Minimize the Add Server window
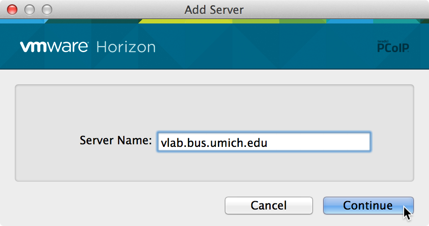Screen dimensions: 429x226 coord(29,9)
